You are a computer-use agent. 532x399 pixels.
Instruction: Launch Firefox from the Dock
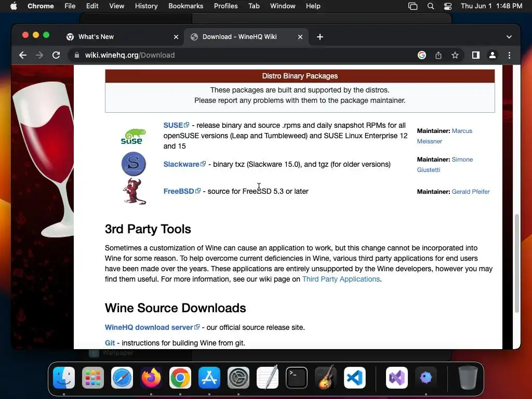[151, 378]
